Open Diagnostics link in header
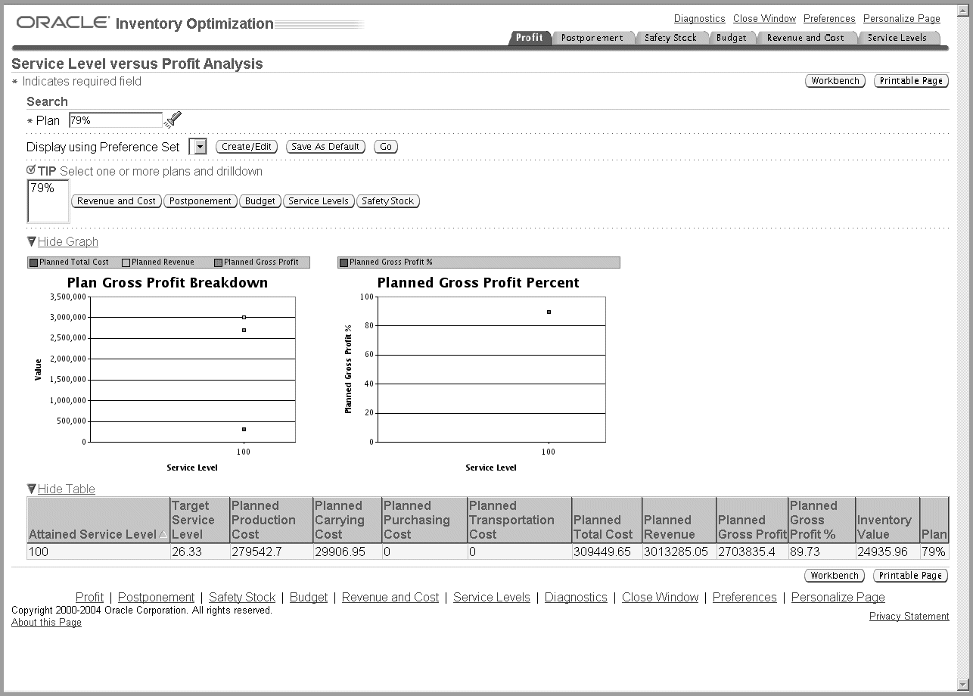This screenshot has width=973, height=696. pyautogui.click(x=700, y=19)
